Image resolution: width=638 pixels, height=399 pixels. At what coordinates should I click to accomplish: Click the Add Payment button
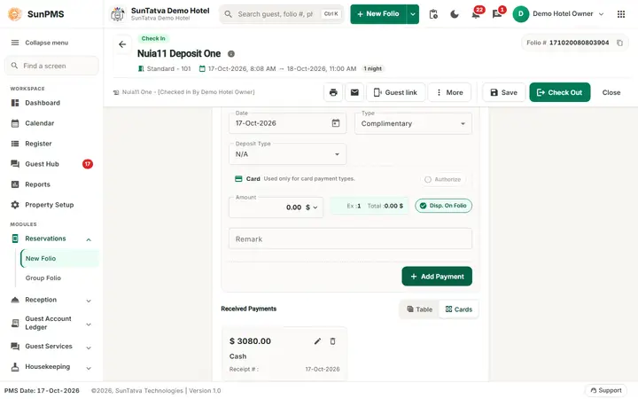(437, 277)
